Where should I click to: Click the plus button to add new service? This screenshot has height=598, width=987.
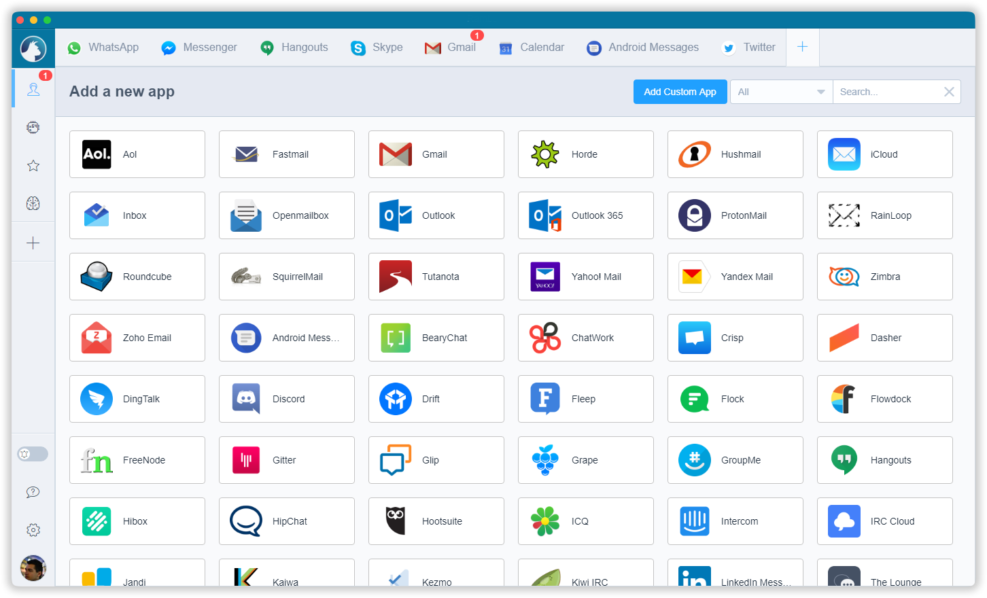pyautogui.click(x=803, y=47)
